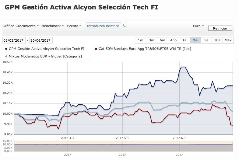This screenshot has width=239, height=160.
Task: Edit the start date 03/03/2017 field
Action: tap(14, 40)
